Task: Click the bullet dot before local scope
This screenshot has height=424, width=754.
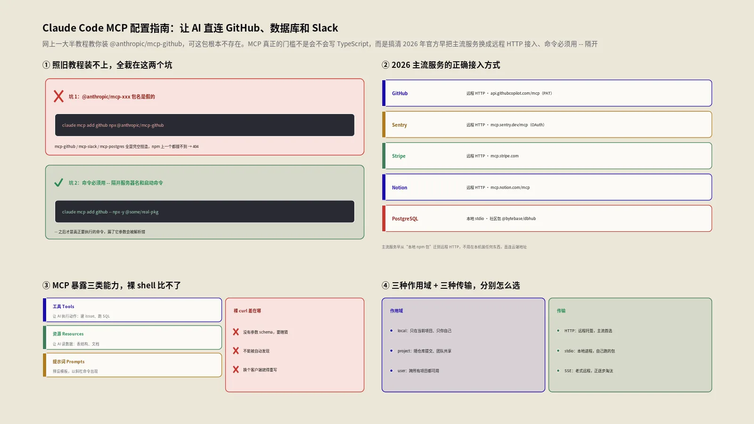Action: 392,331
